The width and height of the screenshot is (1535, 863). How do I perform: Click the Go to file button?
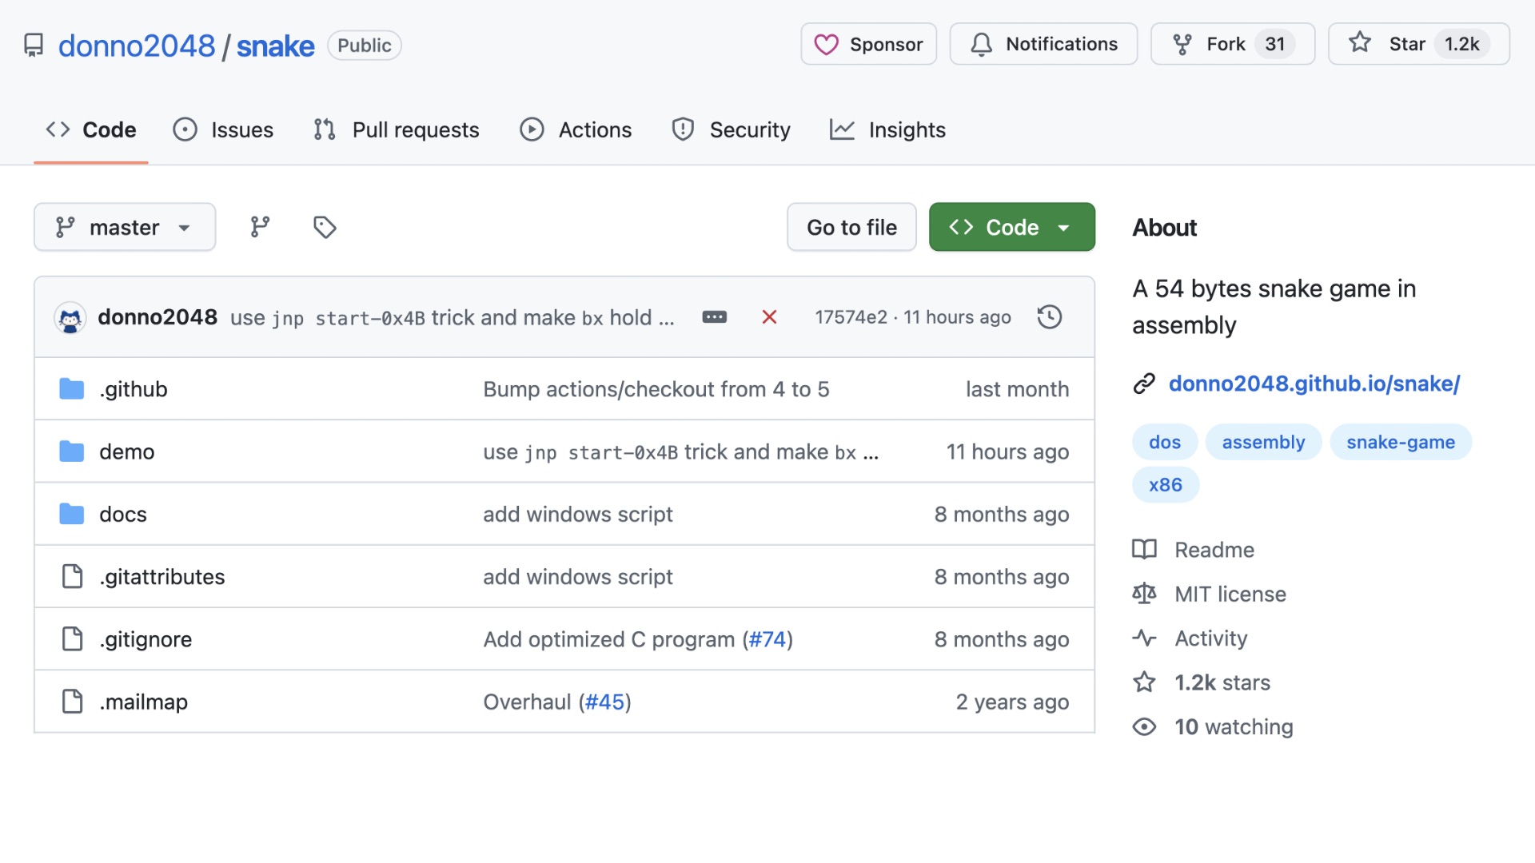(851, 227)
